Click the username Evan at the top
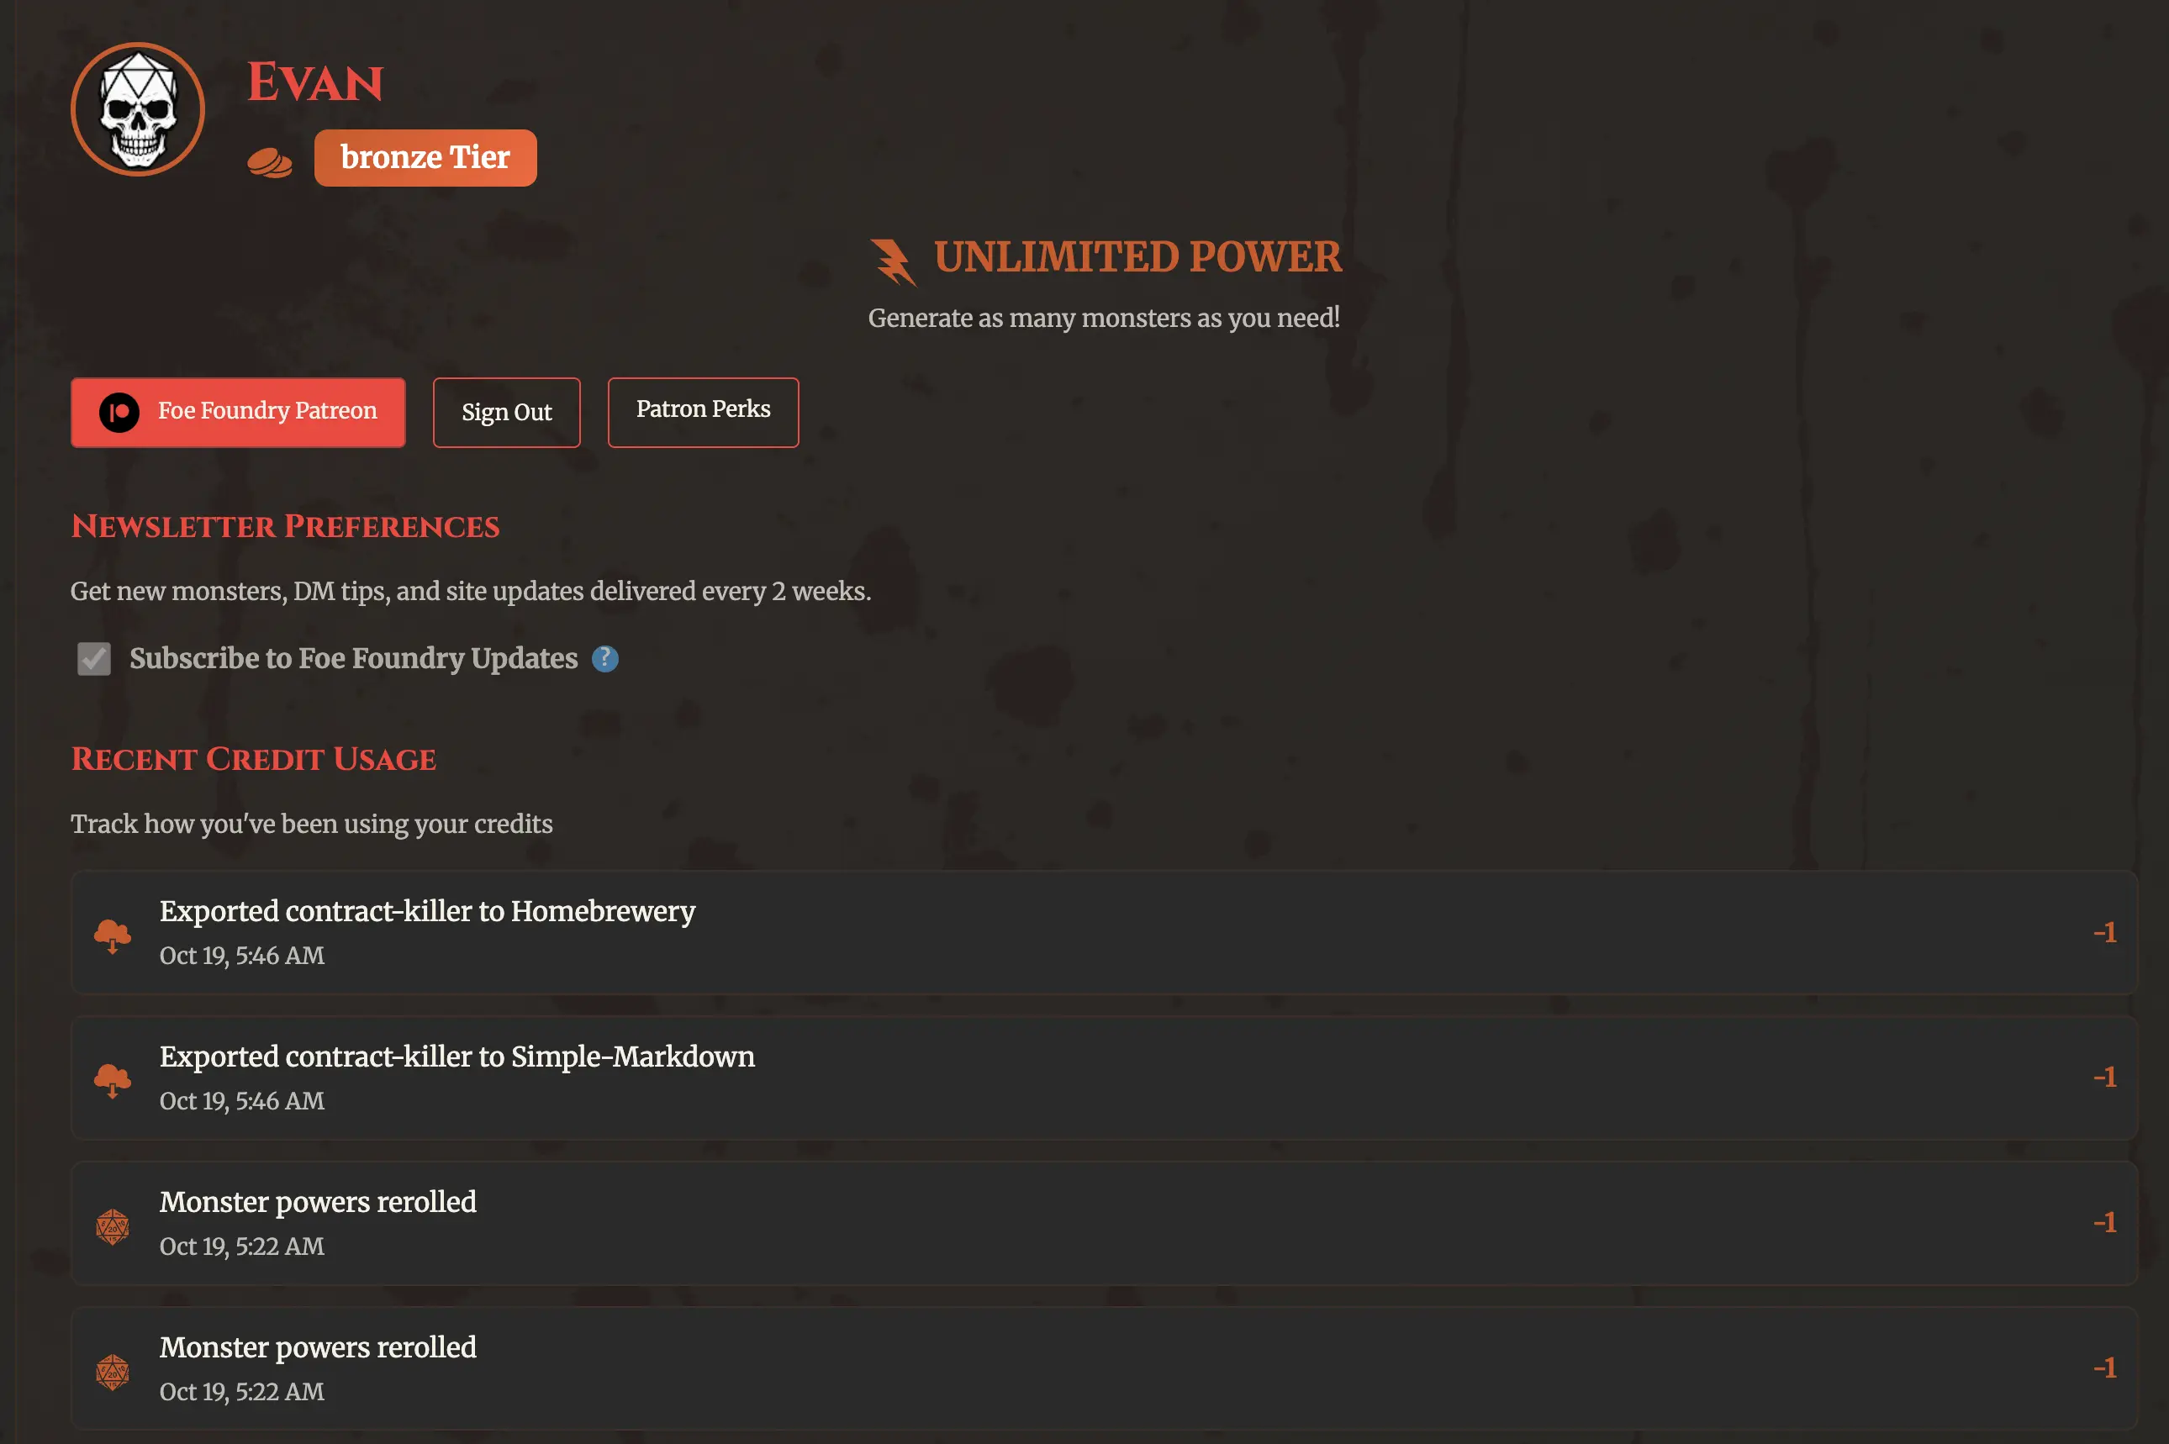Screen dimensions: 2169x1444 tap(316, 83)
